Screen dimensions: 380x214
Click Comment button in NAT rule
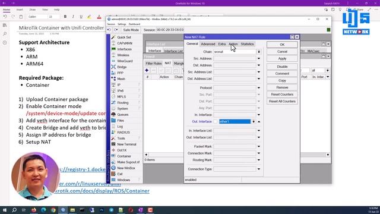coord(282,74)
